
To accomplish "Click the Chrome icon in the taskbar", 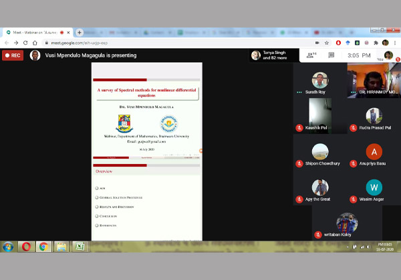I will pos(43,247).
